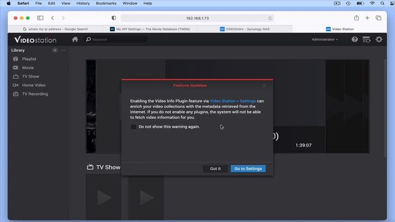Open a new Safari tab
The width and height of the screenshot is (395, 222).
coord(367,18)
